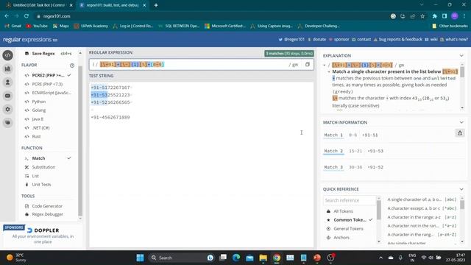Open the sponsor link
The height and width of the screenshot is (265, 471).
(339, 39)
